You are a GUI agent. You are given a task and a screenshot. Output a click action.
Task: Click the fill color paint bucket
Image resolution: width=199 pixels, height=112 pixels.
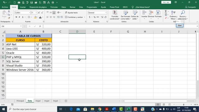tap(35, 17)
